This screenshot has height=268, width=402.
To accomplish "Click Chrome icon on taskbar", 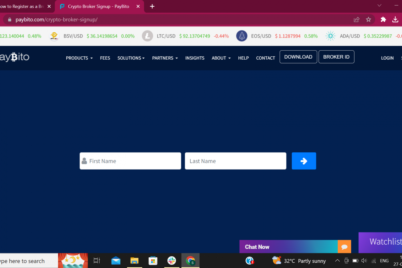I will [190, 260].
